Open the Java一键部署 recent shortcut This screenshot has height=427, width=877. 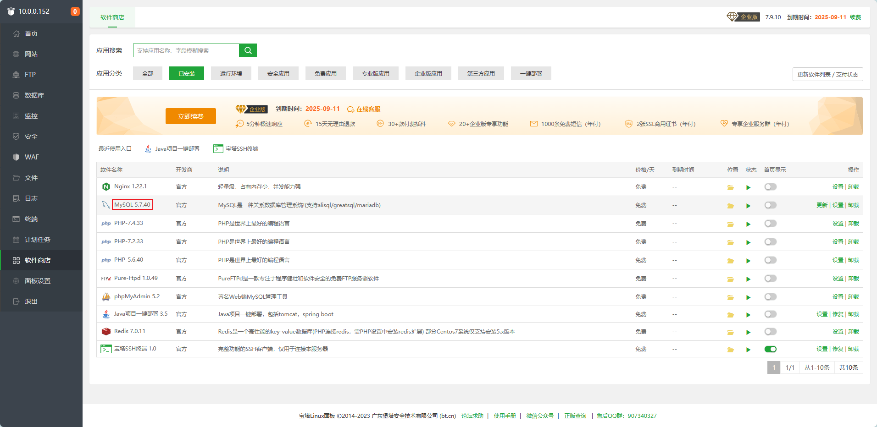point(172,149)
